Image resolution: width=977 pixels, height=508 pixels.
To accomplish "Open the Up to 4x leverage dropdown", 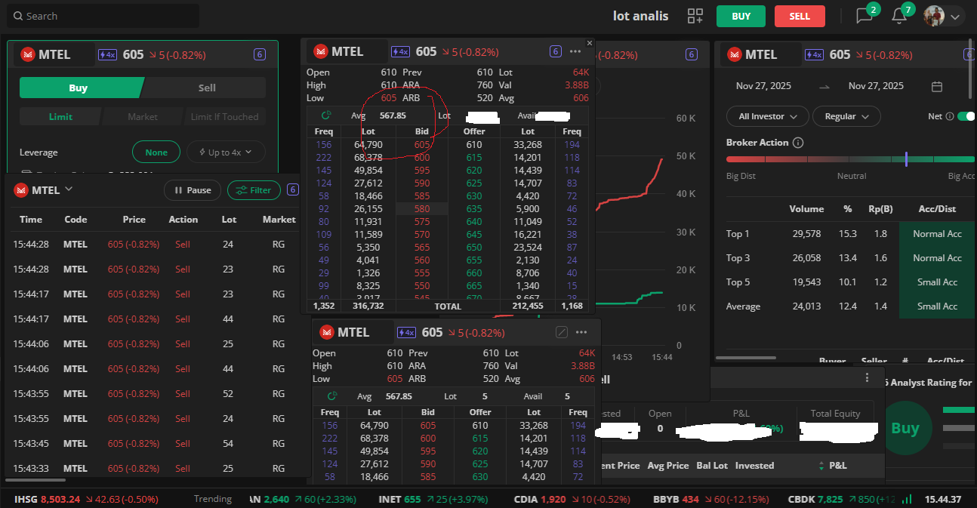I will (x=226, y=152).
